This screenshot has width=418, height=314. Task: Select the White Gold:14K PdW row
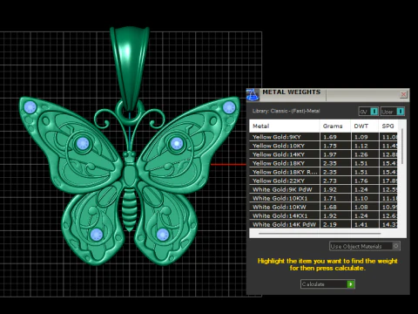pyautogui.click(x=323, y=224)
